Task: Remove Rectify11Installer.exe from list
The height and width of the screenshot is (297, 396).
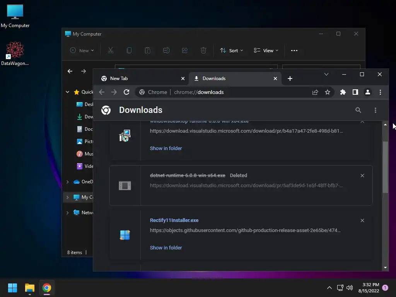Action: click(362, 220)
